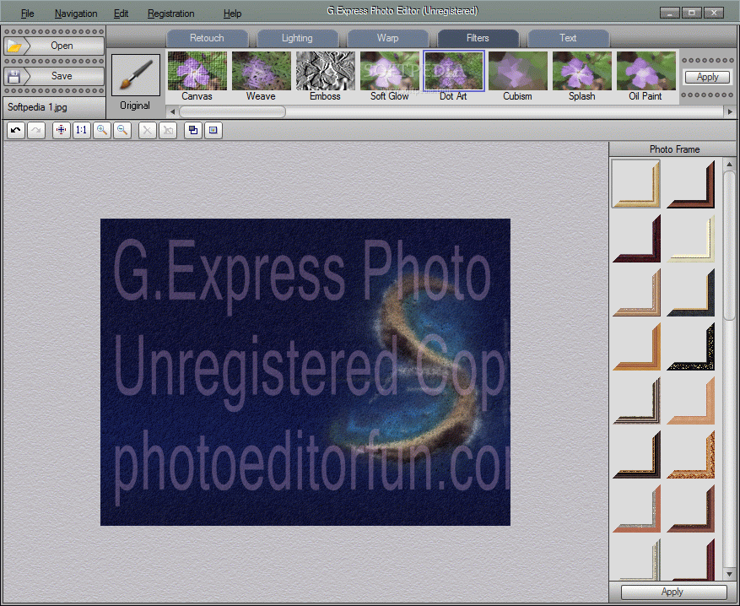
Task: Select the copper speckled frame in sixth row
Action: coord(691,454)
